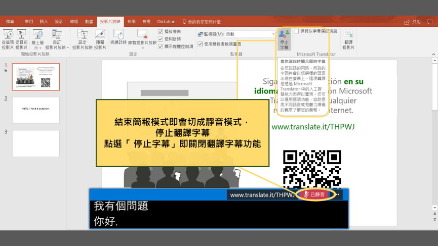Click the www.translate.it/THPWJ link on slide

click(313, 127)
